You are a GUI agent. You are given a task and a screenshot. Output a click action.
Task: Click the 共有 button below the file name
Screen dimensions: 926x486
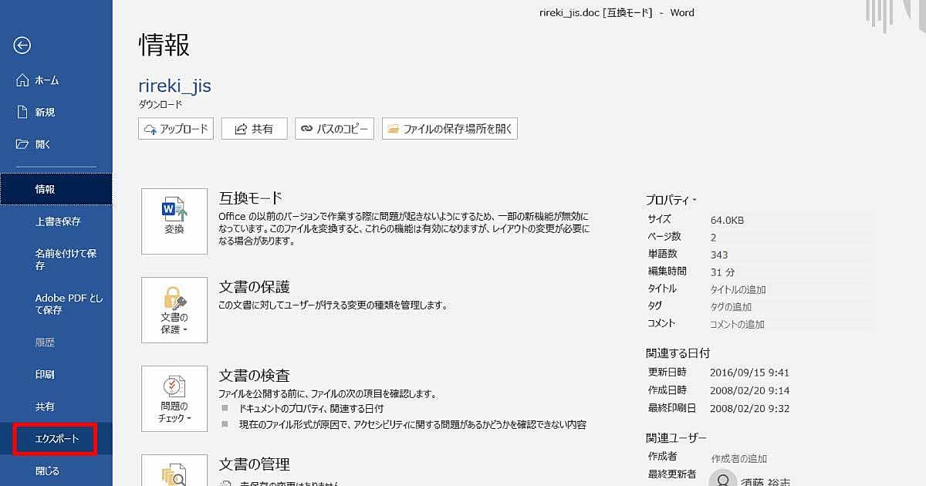[255, 129]
